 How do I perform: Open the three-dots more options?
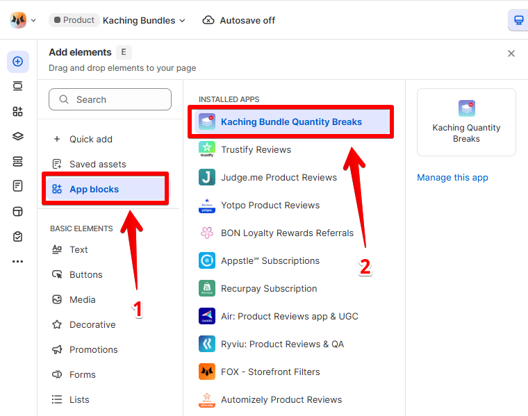tap(18, 262)
